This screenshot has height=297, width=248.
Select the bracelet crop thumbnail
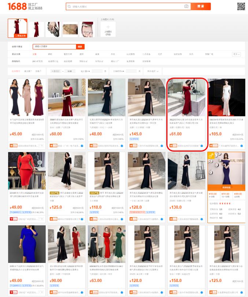[70, 29]
